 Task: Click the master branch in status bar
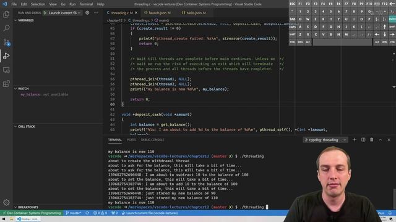pyautogui.click(x=74, y=213)
